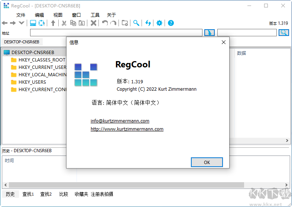Open the 窗口 menu
Viewport: 292px width, 207px height.
(x=77, y=15)
